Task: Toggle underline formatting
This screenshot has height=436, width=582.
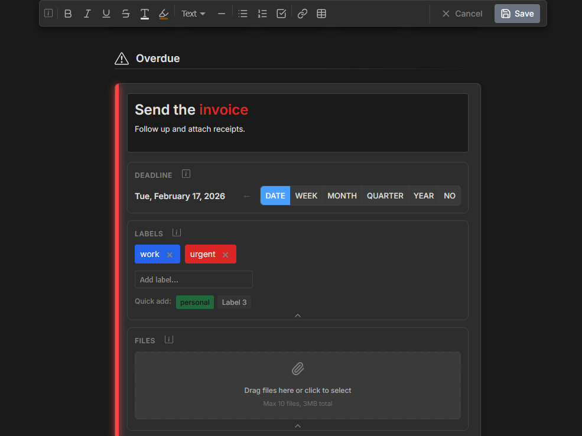Action: click(x=106, y=13)
